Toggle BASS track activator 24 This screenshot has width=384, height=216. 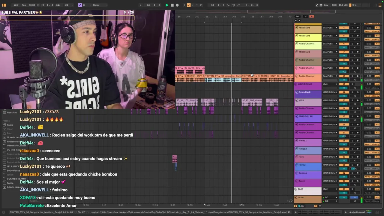click(344, 189)
